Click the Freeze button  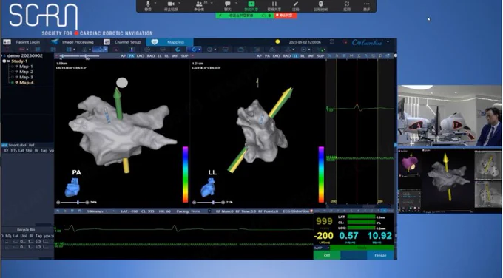(380, 255)
